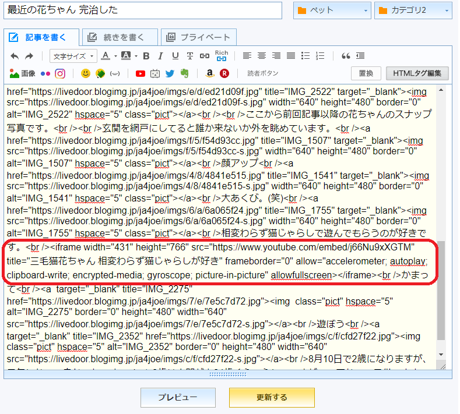Insert a hyperlink
Screen dimensions: 460x414
pyautogui.click(x=205, y=56)
